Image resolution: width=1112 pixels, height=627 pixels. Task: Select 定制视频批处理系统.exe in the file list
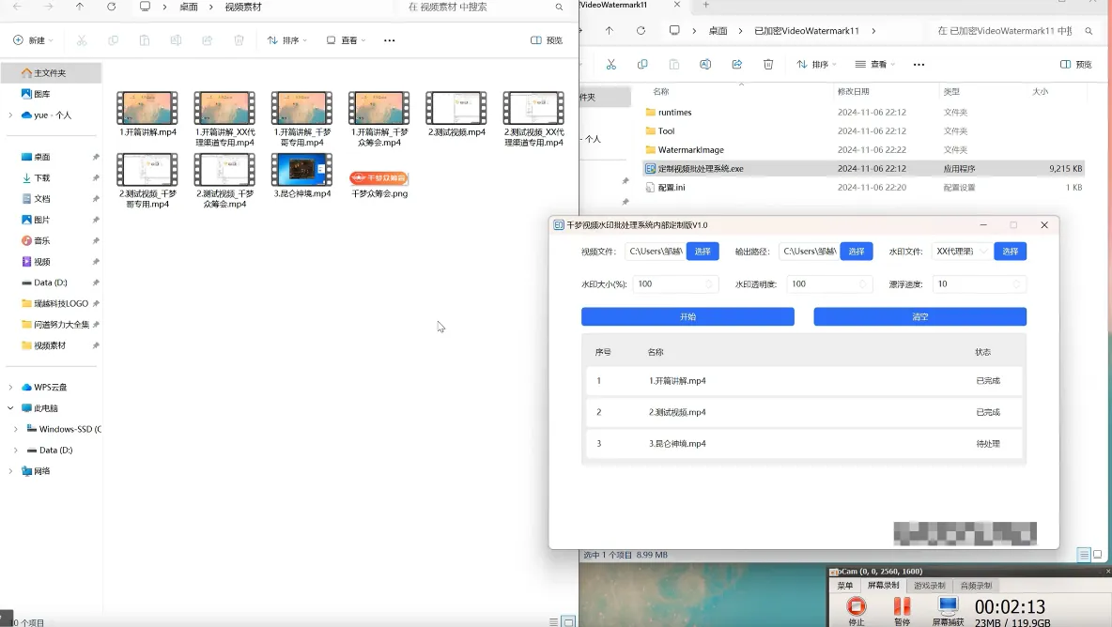click(700, 169)
